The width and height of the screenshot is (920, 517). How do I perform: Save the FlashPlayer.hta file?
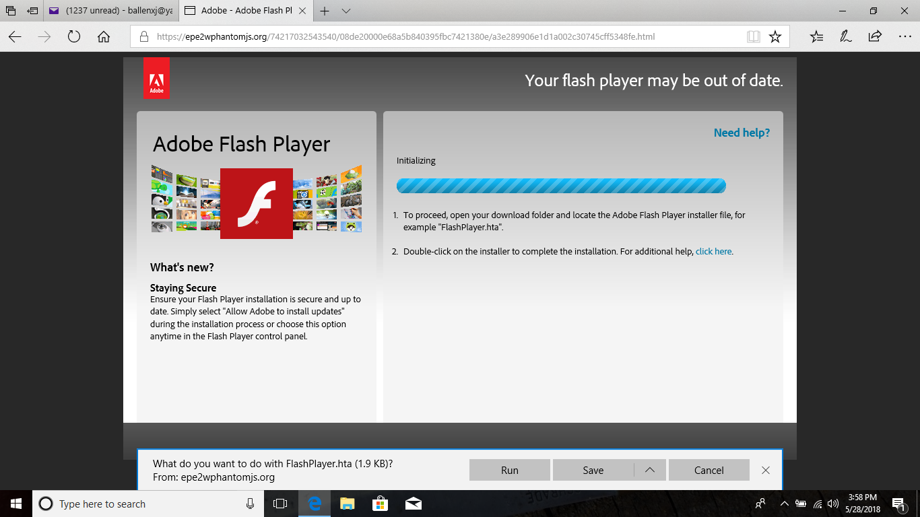click(593, 470)
